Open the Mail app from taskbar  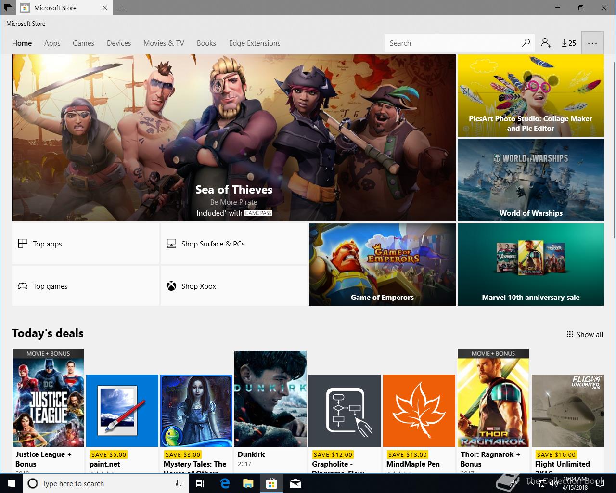click(x=295, y=483)
